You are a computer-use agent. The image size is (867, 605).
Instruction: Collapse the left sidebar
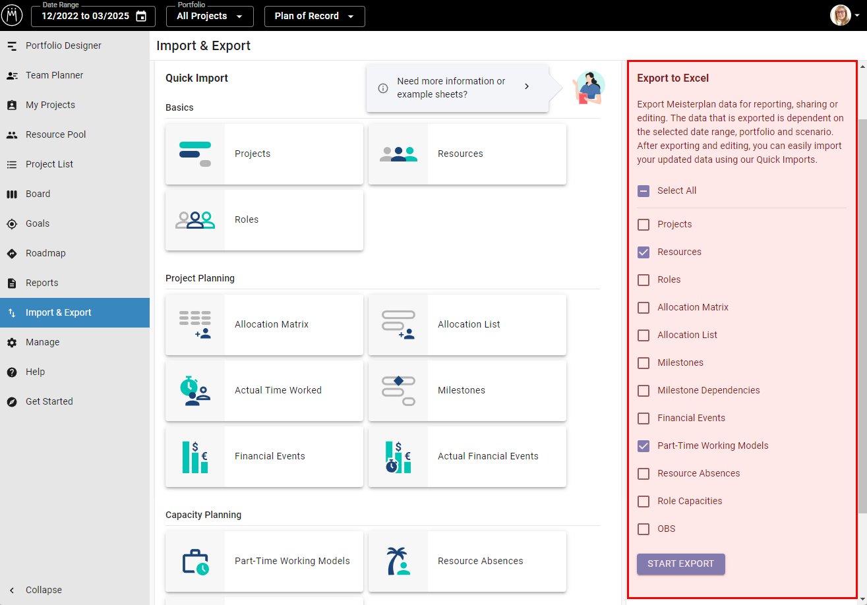tap(44, 590)
